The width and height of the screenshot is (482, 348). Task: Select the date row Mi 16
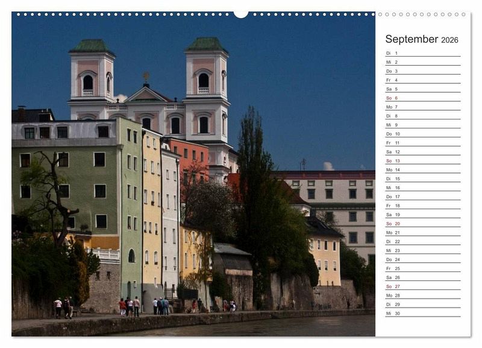[x=423, y=188]
